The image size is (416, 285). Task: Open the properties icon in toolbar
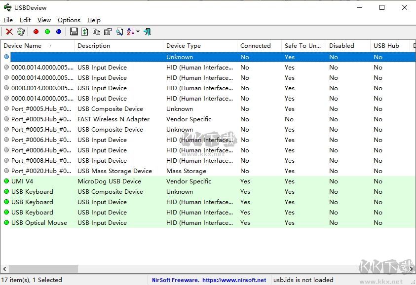(x=108, y=32)
